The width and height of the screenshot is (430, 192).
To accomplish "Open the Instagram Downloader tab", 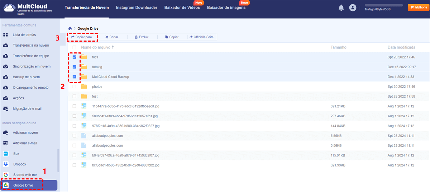I will pyautogui.click(x=137, y=8).
